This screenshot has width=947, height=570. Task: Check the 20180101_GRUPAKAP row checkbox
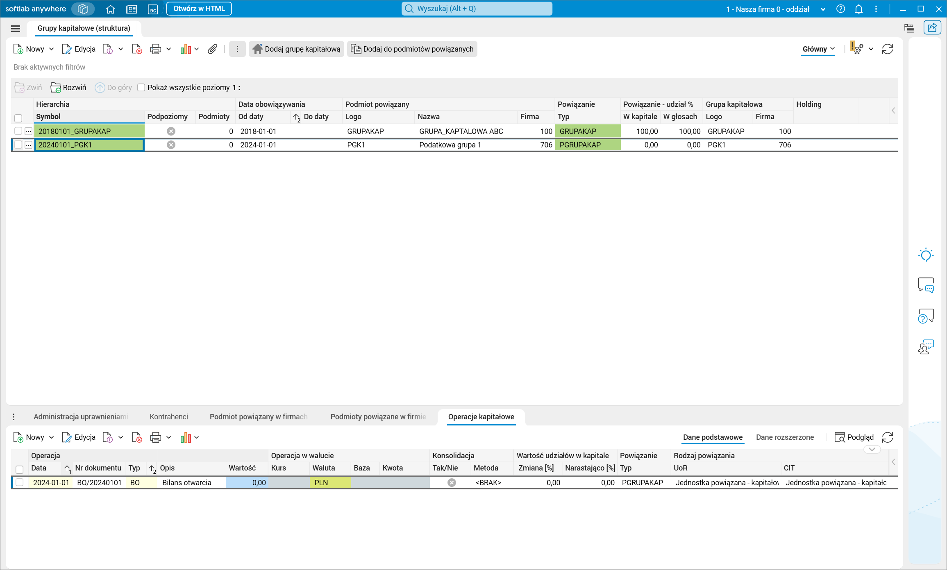coord(18,131)
